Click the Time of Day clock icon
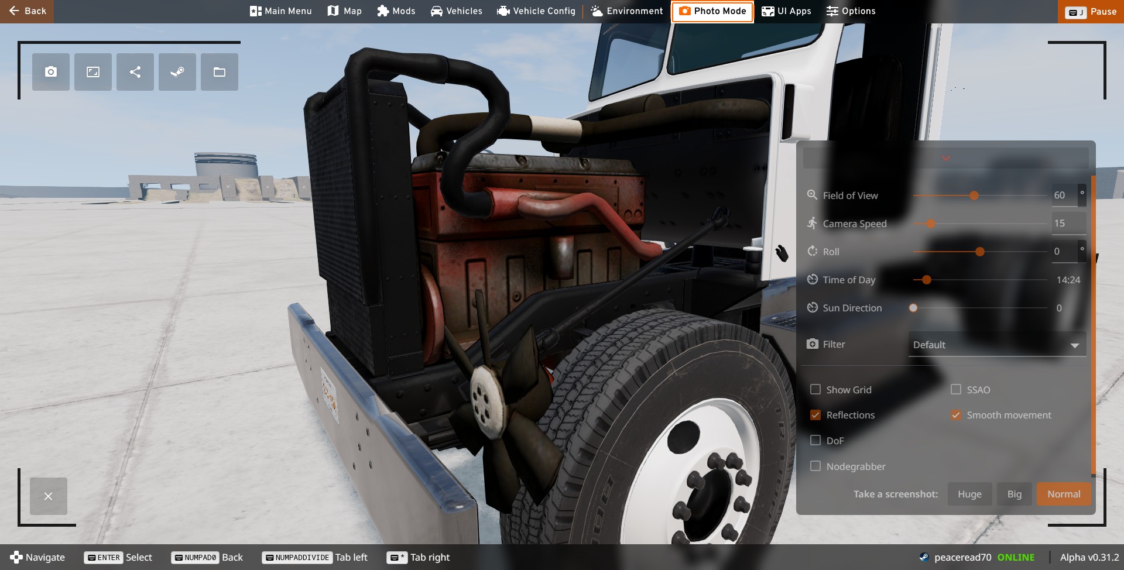 point(812,279)
